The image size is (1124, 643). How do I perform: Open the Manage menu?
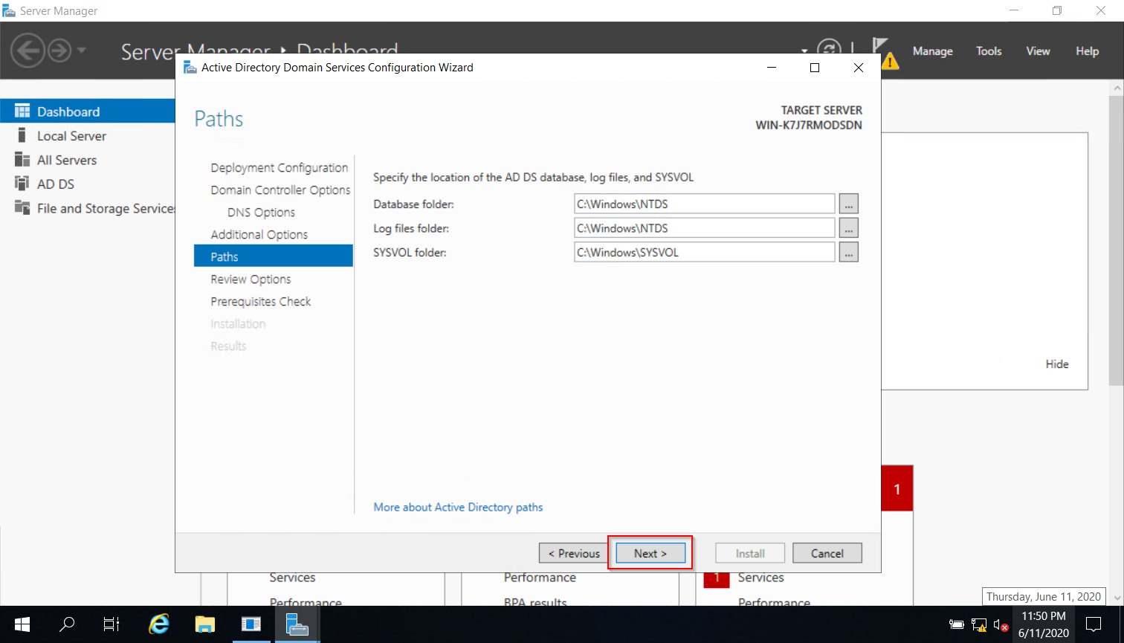click(x=932, y=51)
